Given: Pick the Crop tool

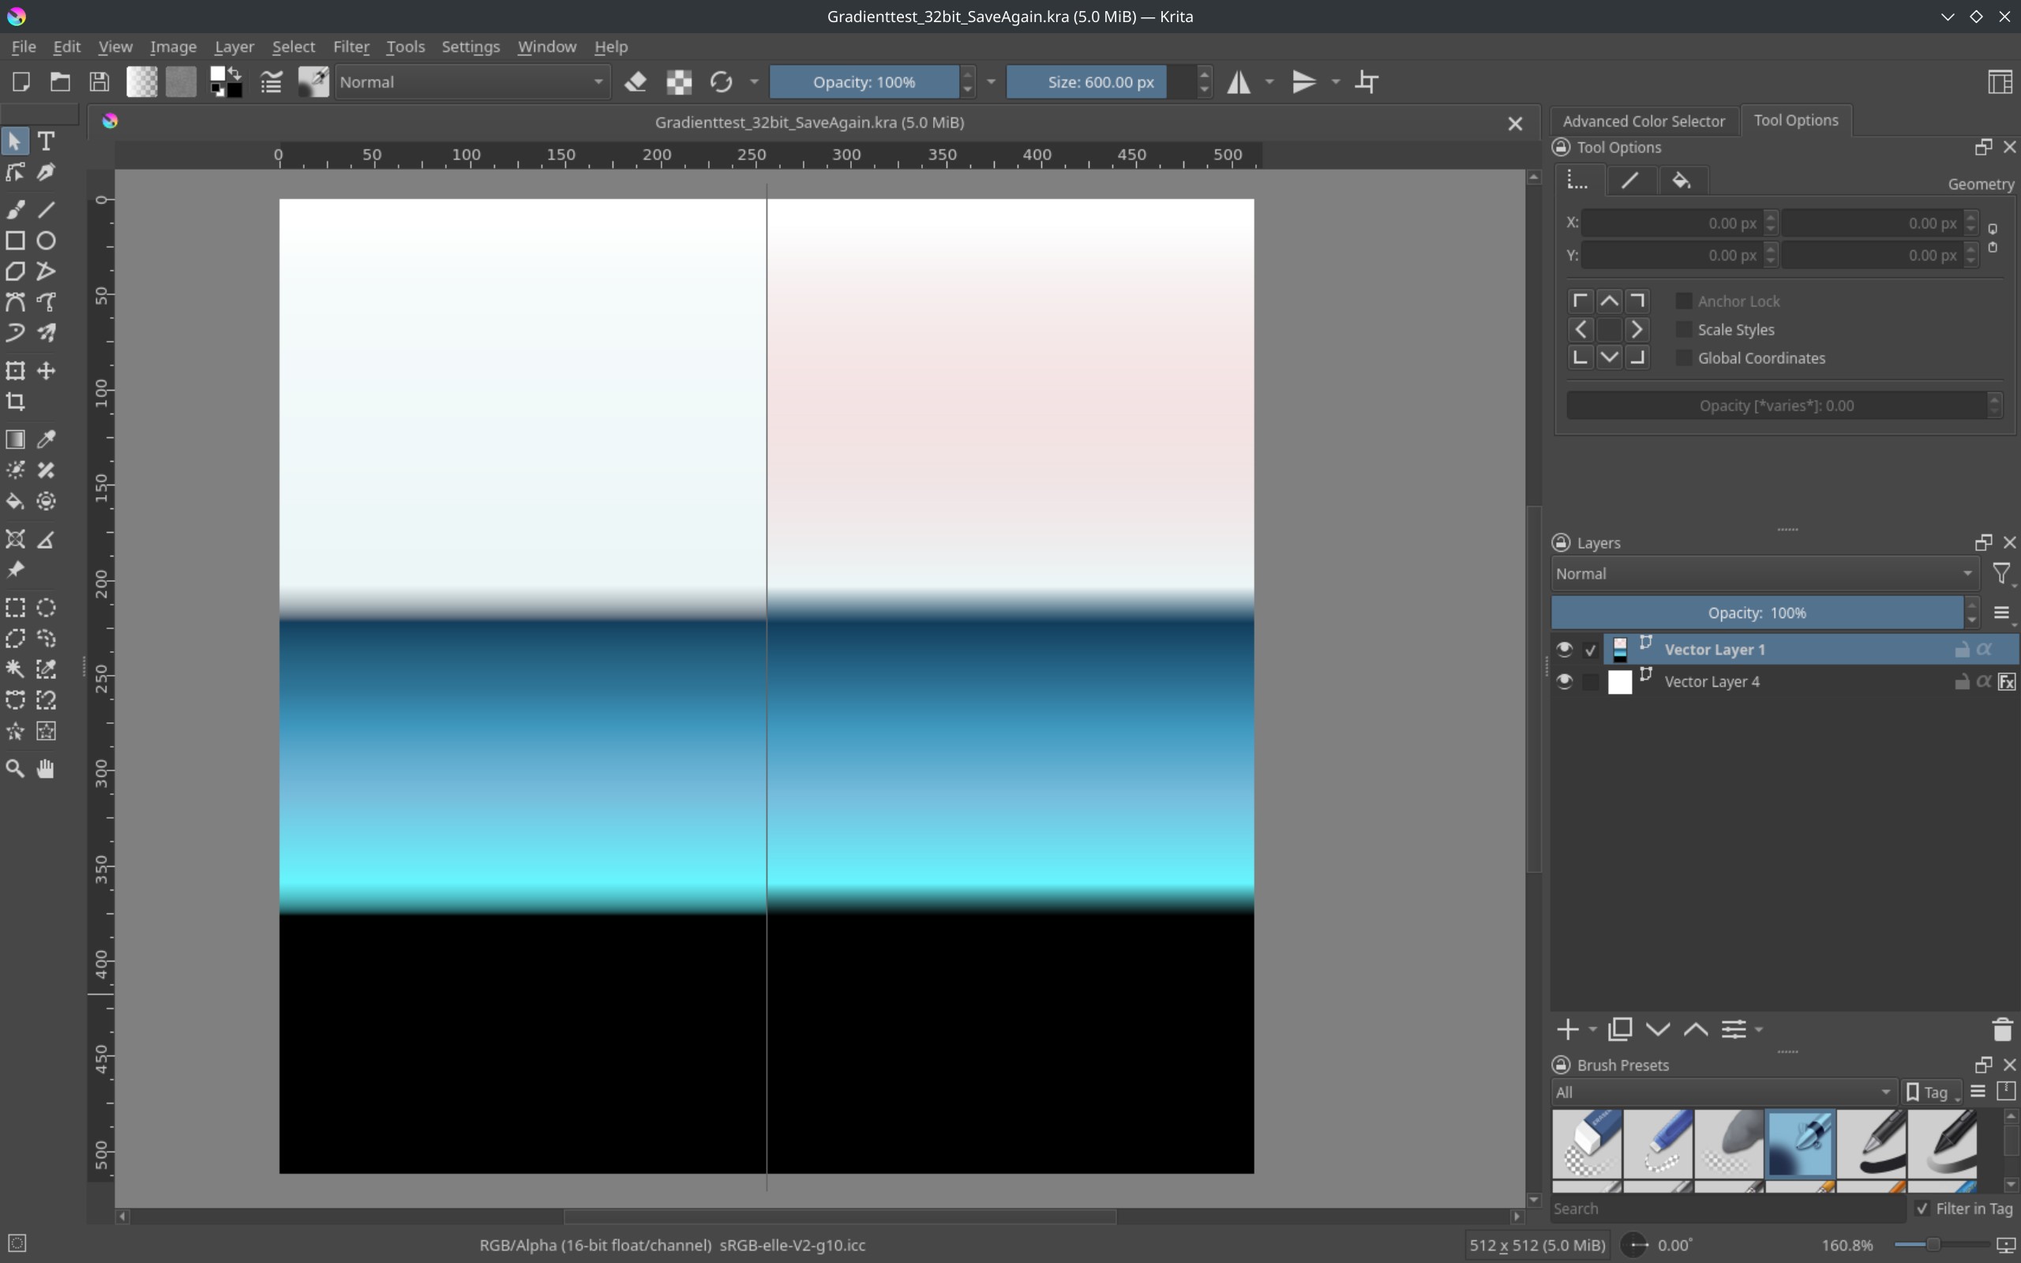Looking at the screenshot, I should tap(16, 402).
